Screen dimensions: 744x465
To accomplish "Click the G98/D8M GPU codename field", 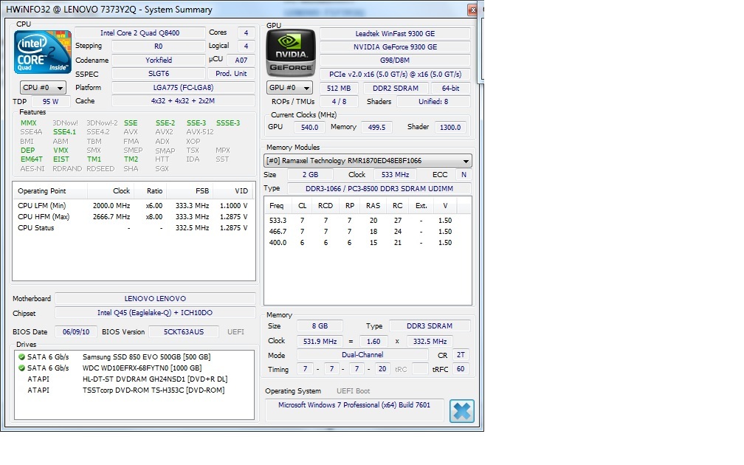I will tap(396, 61).
